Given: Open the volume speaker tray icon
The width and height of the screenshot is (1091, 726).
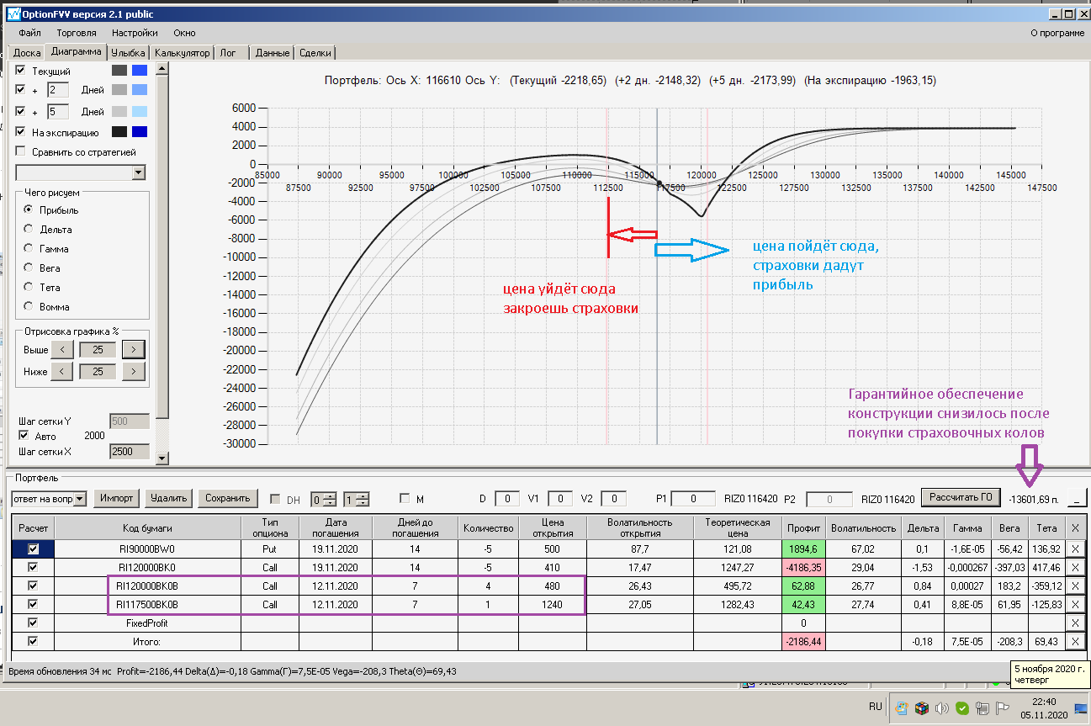Looking at the screenshot, I should [x=942, y=707].
